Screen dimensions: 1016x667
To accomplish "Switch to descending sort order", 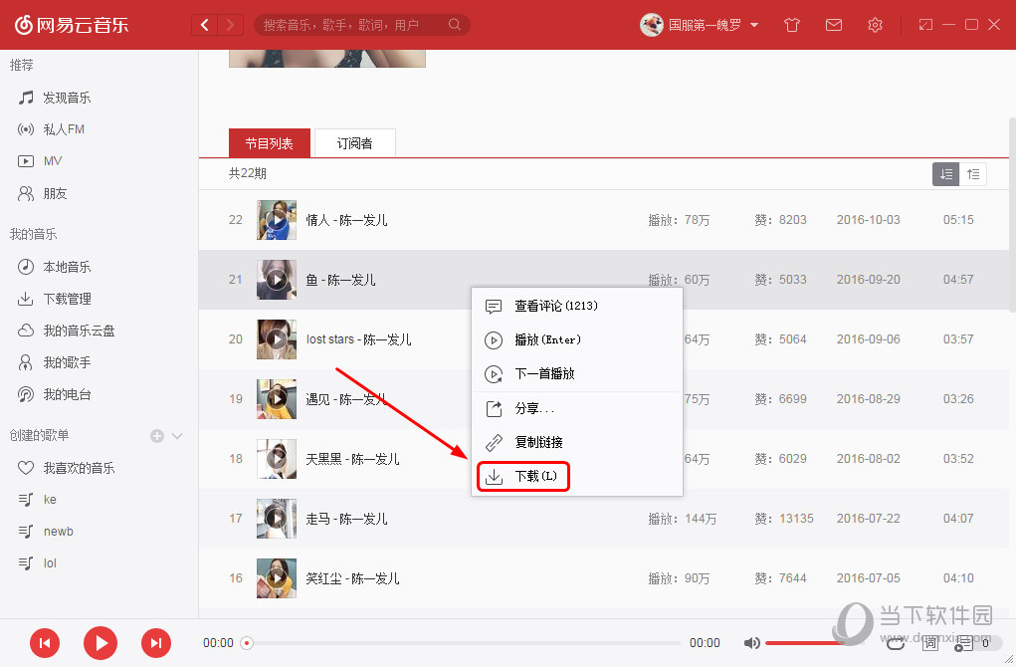I will click(x=945, y=174).
